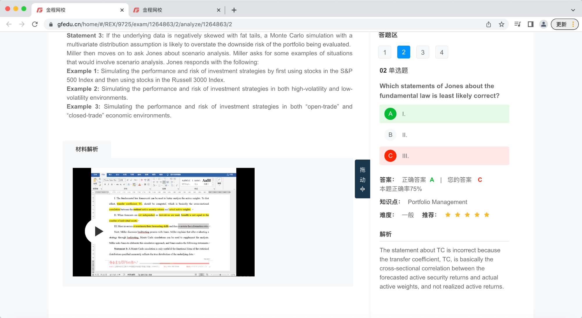Click the fifth recommendation star
The width and height of the screenshot is (582, 318).
pyautogui.click(x=487, y=215)
